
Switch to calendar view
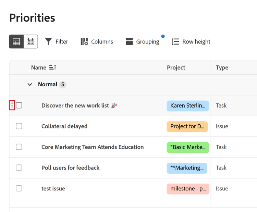coord(30,42)
